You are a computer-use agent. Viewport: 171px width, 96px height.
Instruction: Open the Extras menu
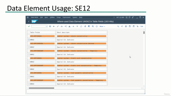59,17
